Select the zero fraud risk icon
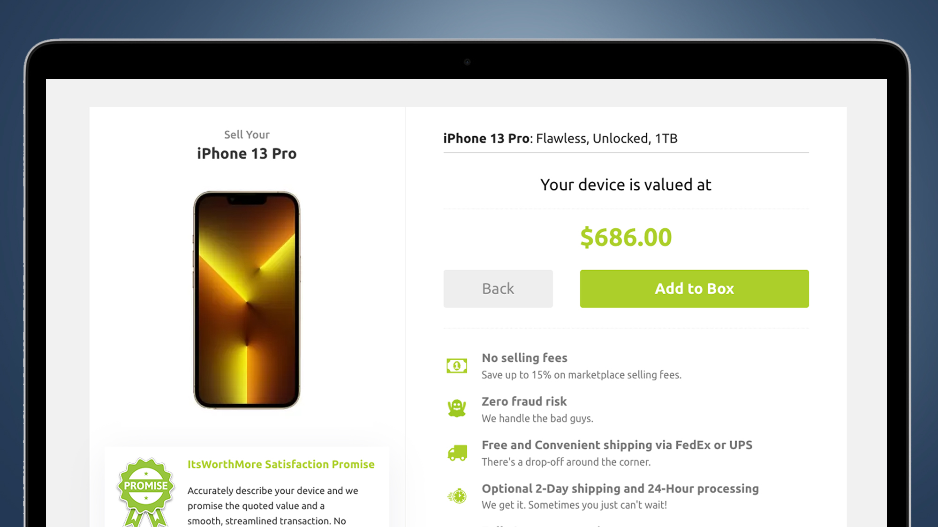Image resolution: width=938 pixels, height=527 pixels. pos(457,409)
